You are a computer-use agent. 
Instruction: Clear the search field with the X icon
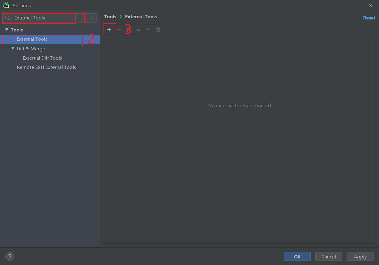click(x=91, y=18)
